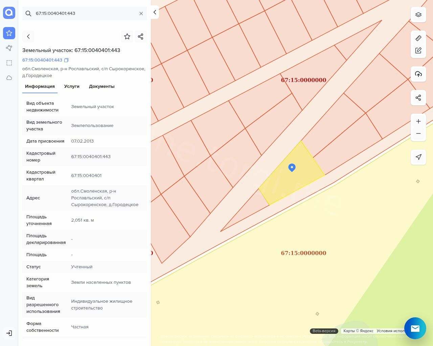Select the dashed rectangle area tool
This screenshot has width=433, height=346.
pos(9,63)
